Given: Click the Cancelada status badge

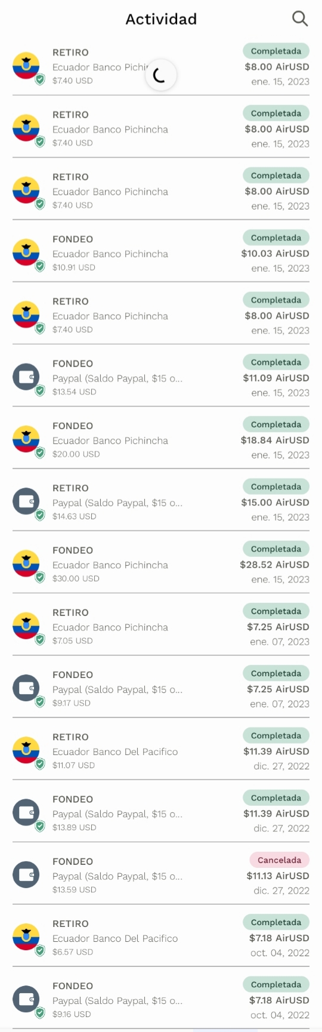Looking at the screenshot, I should pos(279,860).
